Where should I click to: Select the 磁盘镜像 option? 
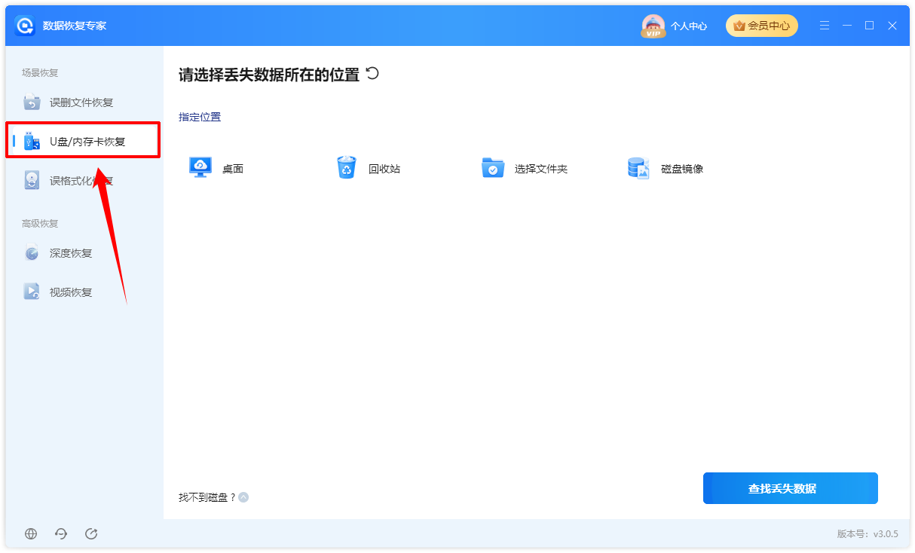pyautogui.click(x=666, y=168)
